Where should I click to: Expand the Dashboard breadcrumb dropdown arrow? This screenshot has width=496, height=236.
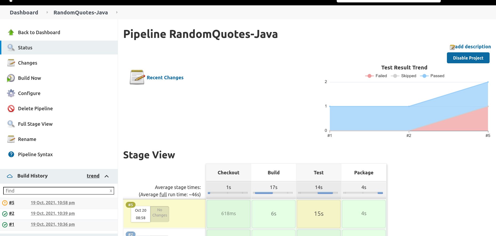[x=47, y=12]
